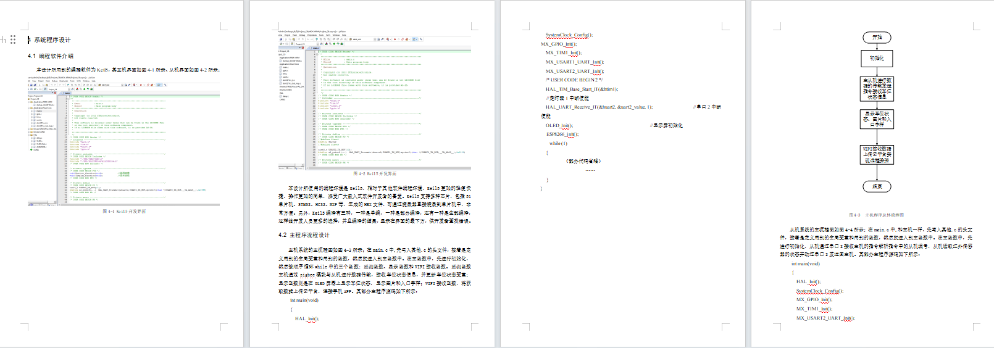Click the ESP8266_Init() code line
This screenshot has height=348, width=994.
tap(562, 134)
